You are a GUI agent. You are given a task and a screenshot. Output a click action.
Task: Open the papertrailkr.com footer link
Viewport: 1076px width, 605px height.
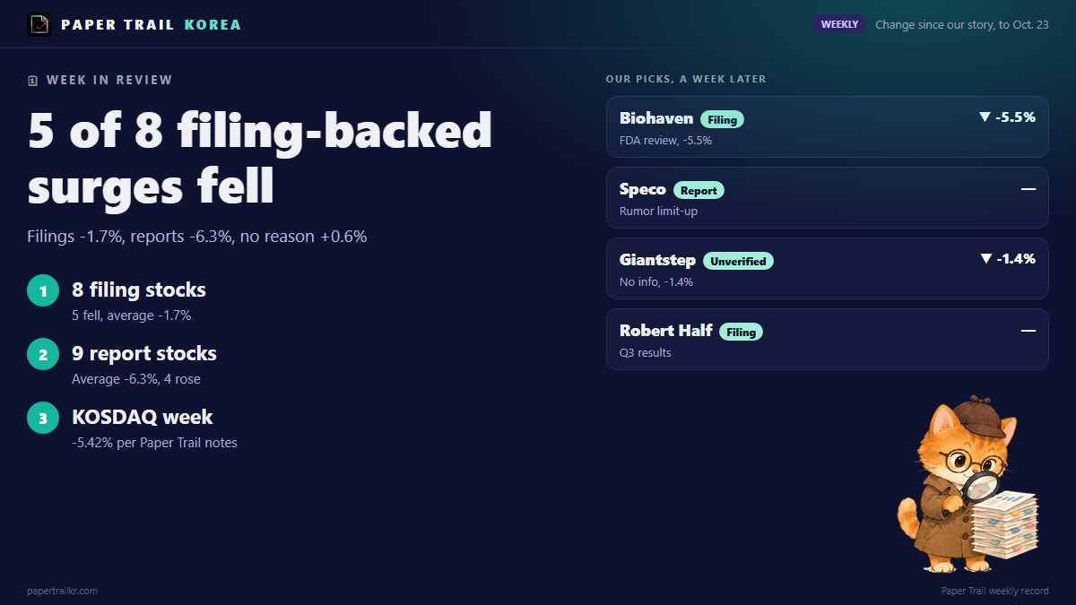click(x=63, y=591)
